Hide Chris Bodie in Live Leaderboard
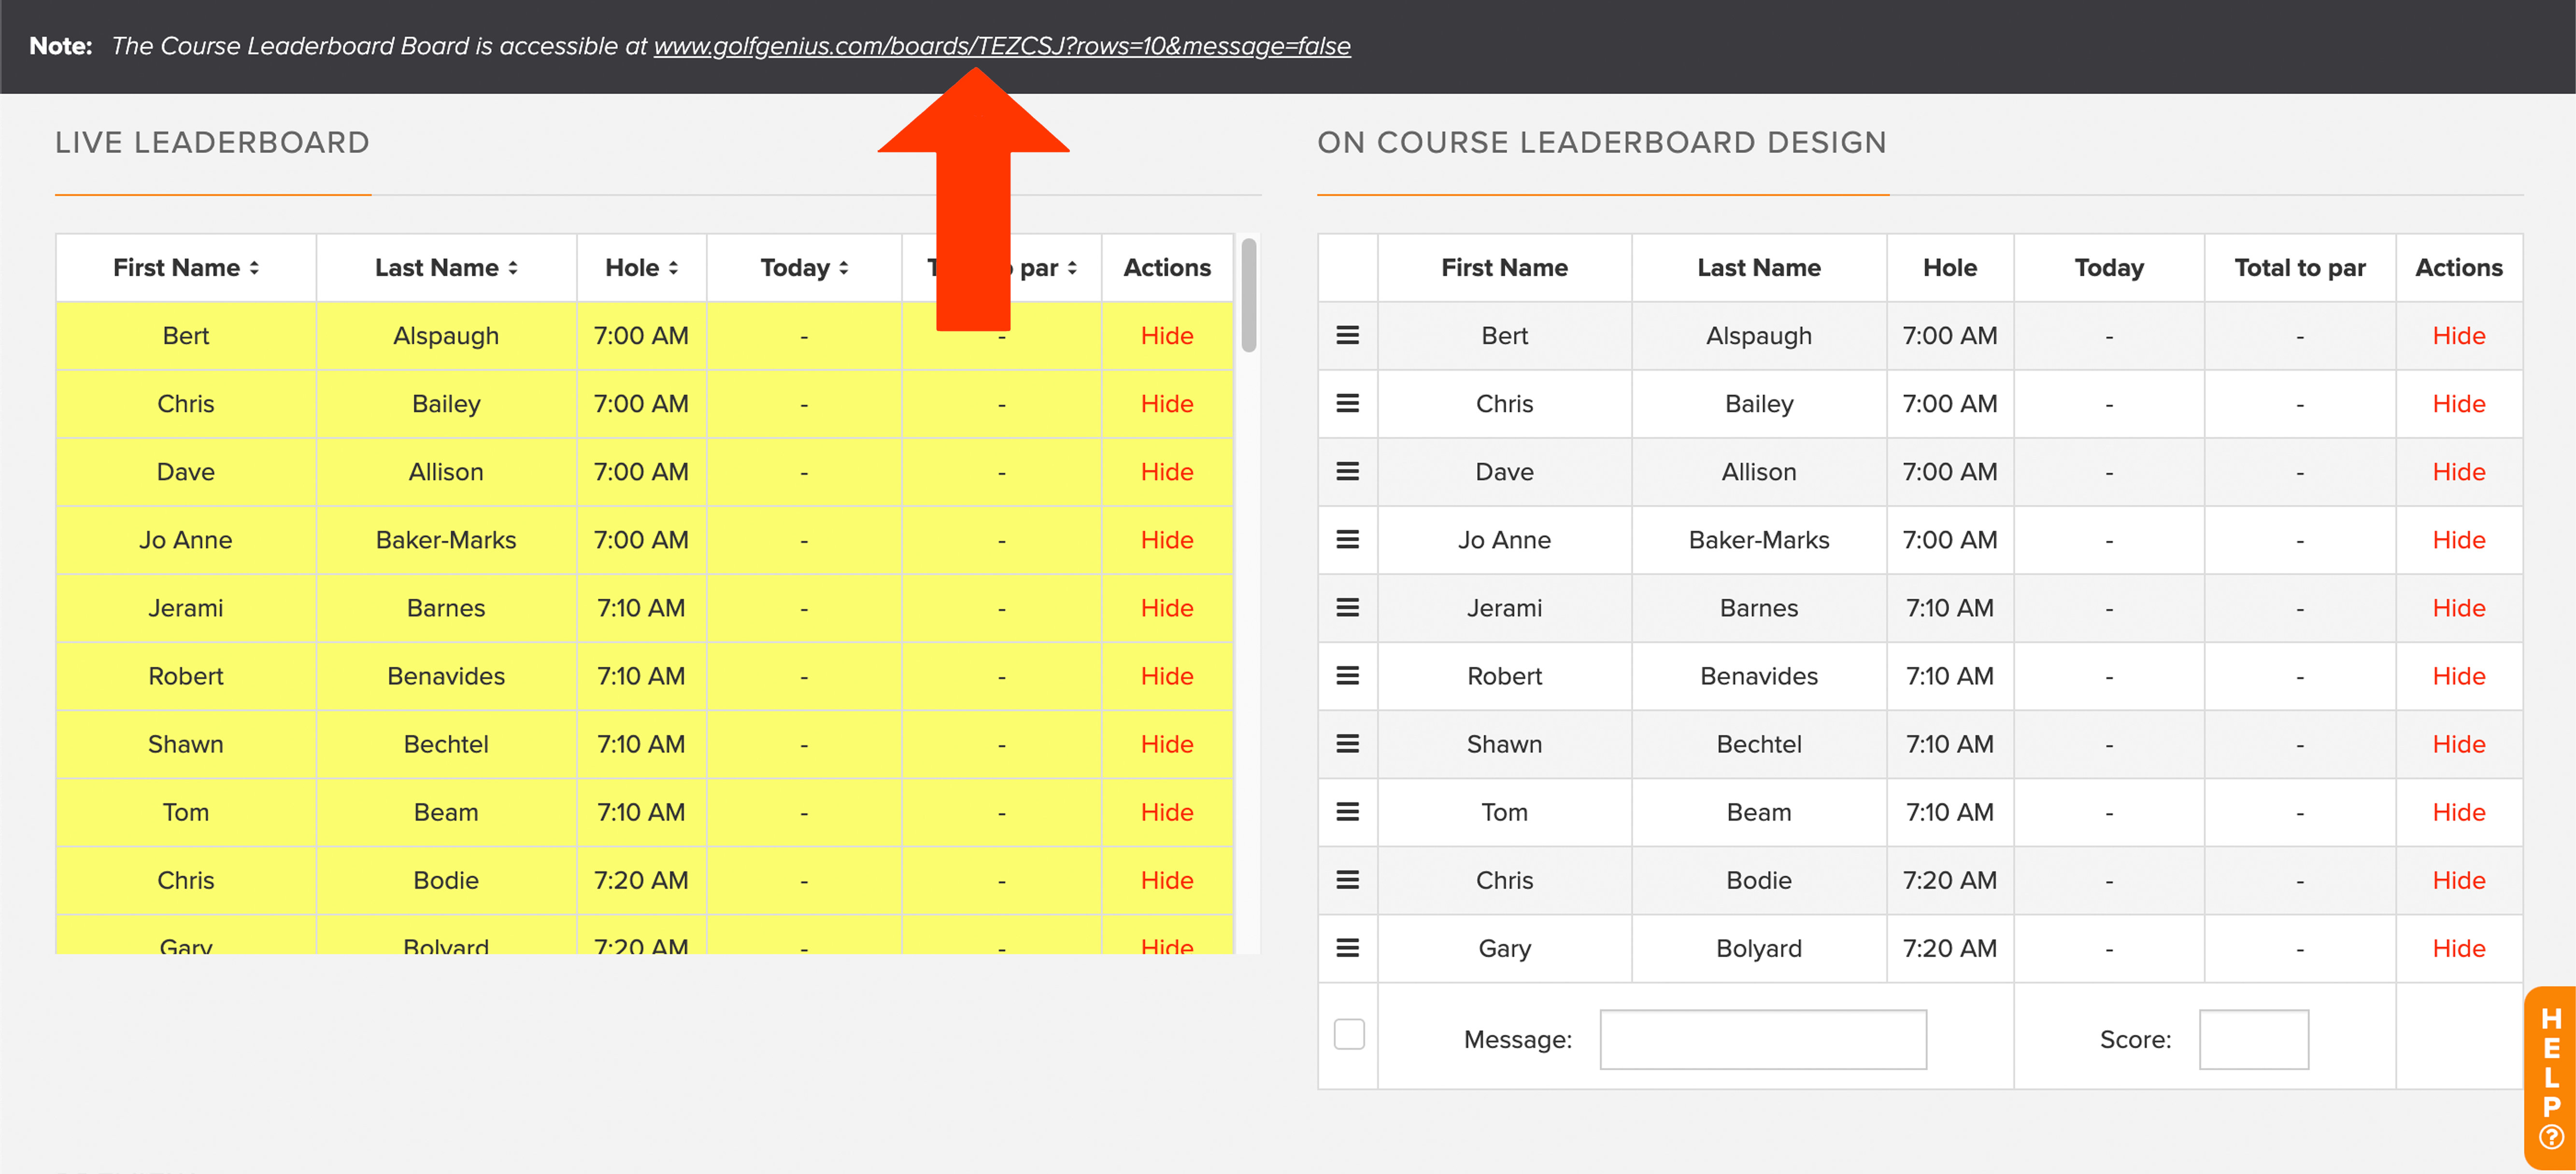The height and width of the screenshot is (1174, 2576). (x=1167, y=879)
